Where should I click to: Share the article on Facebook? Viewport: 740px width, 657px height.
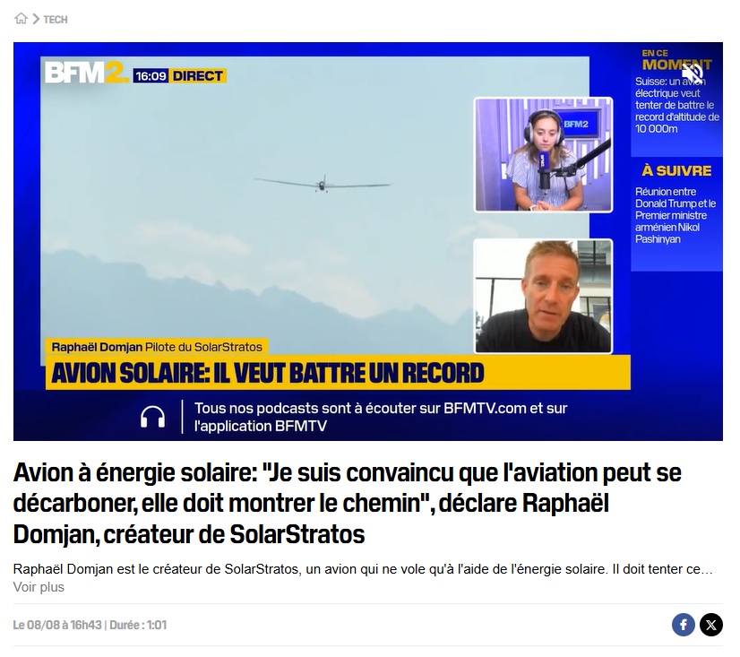click(x=683, y=625)
